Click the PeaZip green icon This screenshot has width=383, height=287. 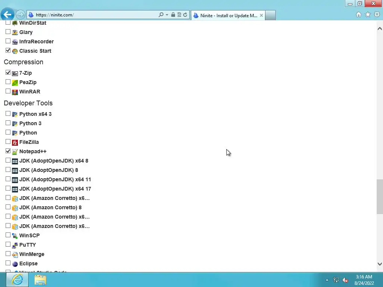point(15,83)
